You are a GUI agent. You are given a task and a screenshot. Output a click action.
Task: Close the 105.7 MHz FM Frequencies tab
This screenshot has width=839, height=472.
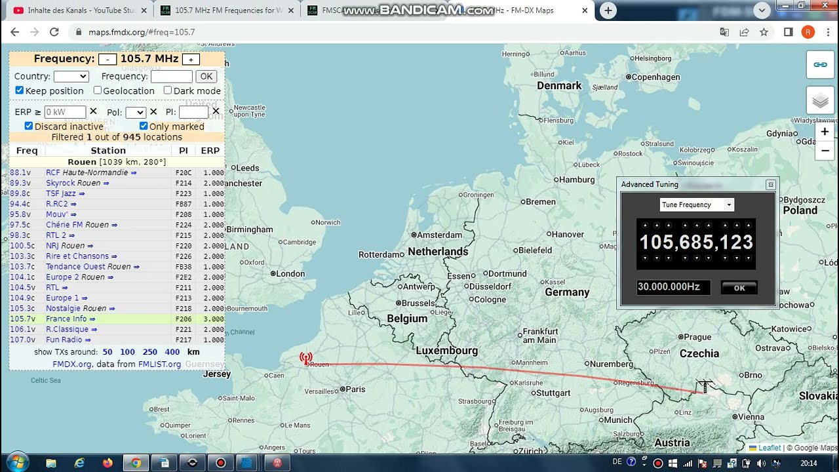(291, 10)
